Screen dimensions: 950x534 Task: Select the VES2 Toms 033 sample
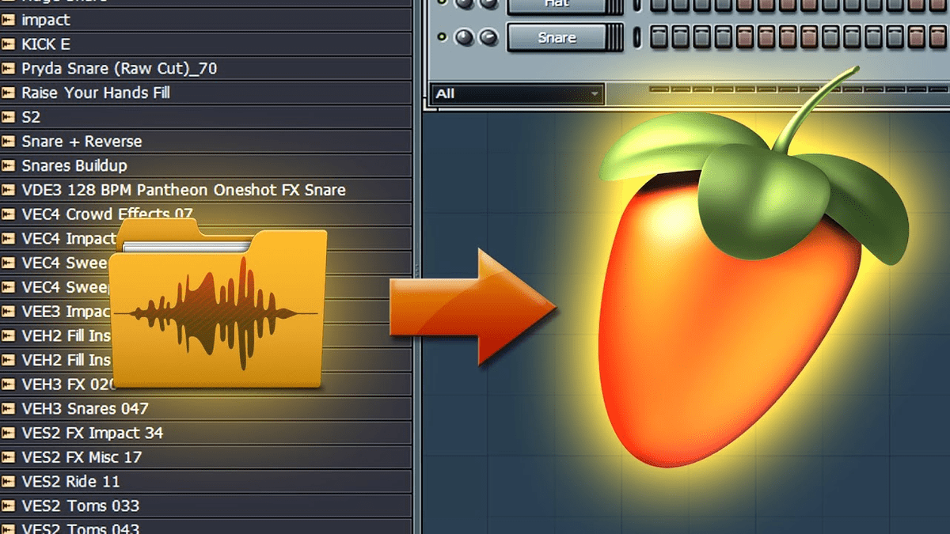pos(206,506)
